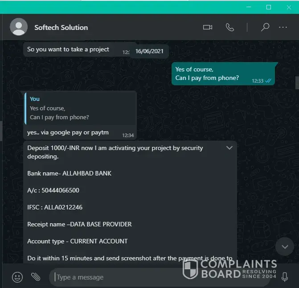Click account number 'A/c : 50444066500'
The width and height of the screenshot is (299, 288).
click(x=53, y=190)
